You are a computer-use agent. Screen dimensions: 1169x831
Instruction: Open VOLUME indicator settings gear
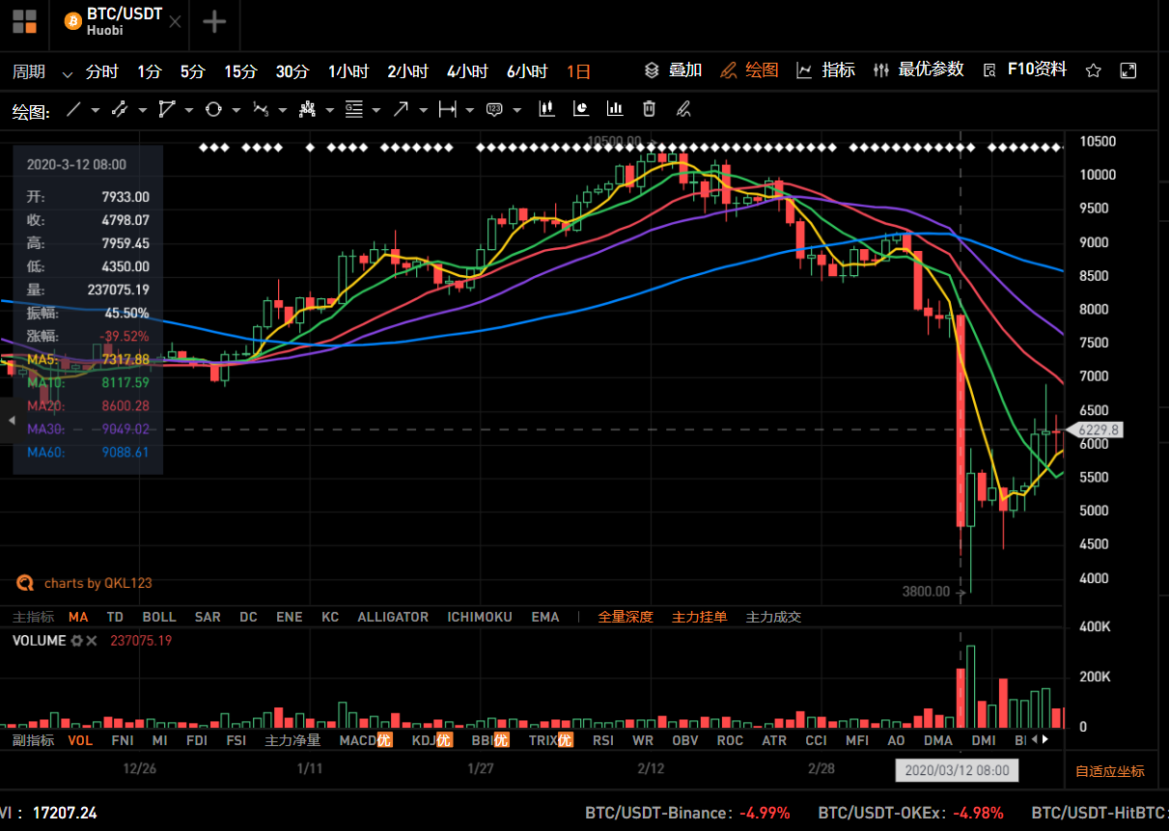pos(76,641)
